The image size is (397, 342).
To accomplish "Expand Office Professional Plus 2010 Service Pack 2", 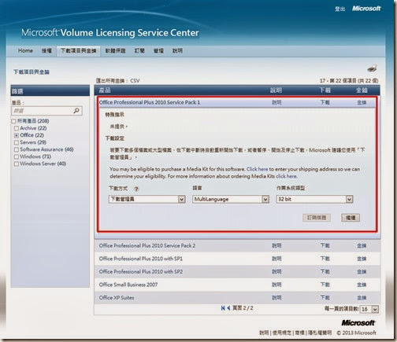I will 147,246.
